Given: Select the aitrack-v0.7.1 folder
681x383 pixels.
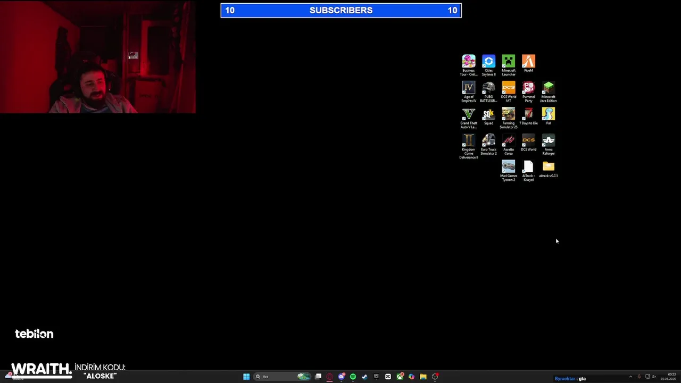Looking at the screenshot, I should [x=549, y=169].
